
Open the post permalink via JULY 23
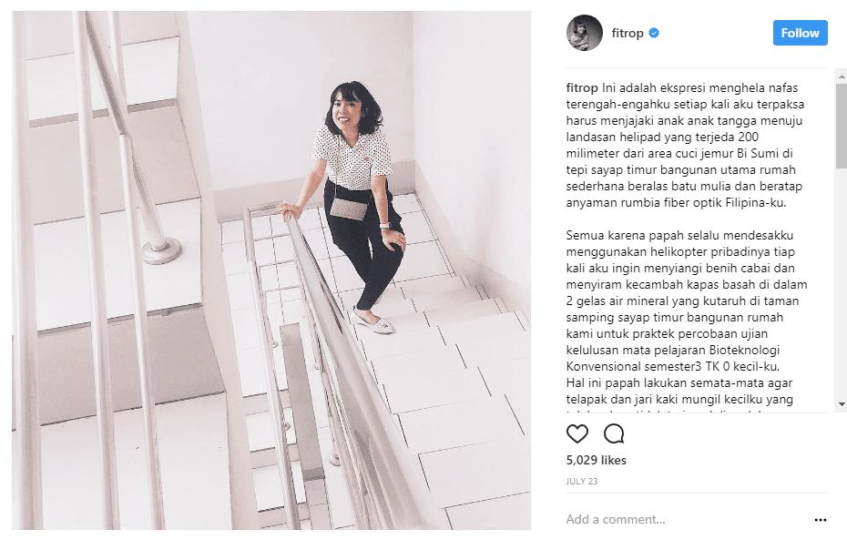[582, 481]
